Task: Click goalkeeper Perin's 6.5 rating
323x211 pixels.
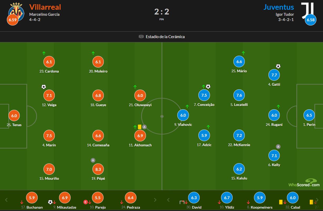Action: (309, 115)
